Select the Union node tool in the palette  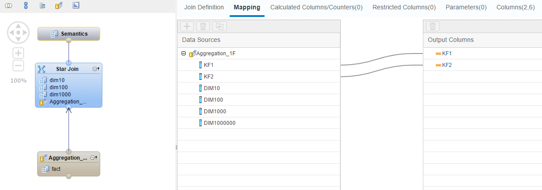click(26, 6)
